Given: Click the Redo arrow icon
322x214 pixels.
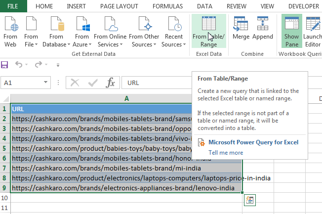Looking at the screenshot, I should tap(39, 65).
